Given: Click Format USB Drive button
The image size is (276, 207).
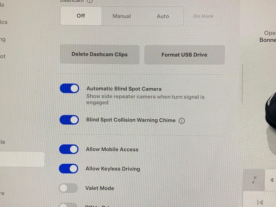Looking at the screenshot, I should (x=184, y=55).
